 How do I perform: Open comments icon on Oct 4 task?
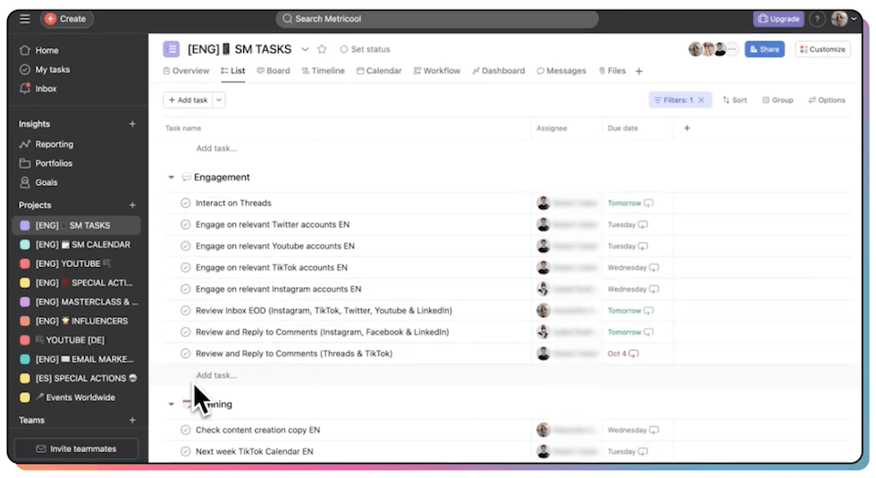tap(634, 354)
